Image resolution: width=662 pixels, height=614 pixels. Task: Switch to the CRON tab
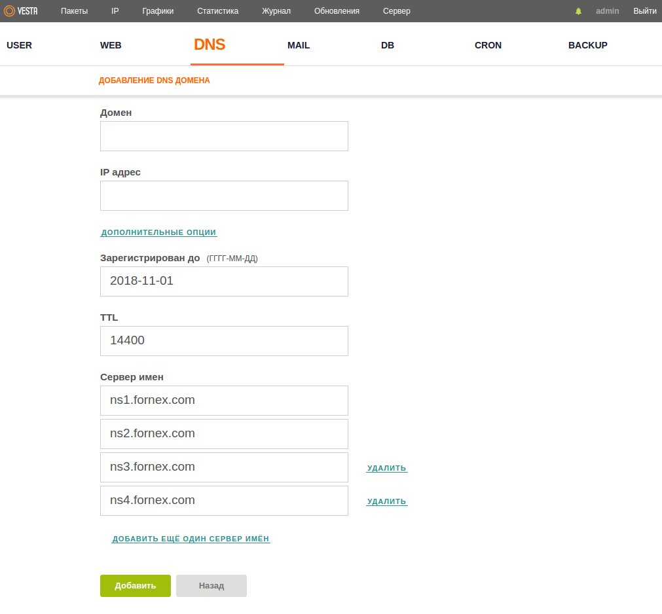coord(488,45)
